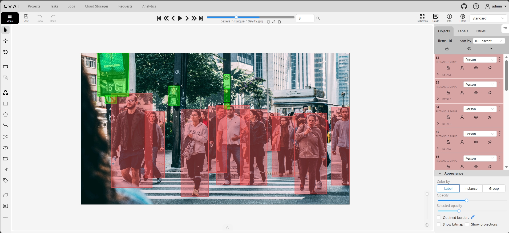
Task: Open the admin user menu
Action: 496,6
